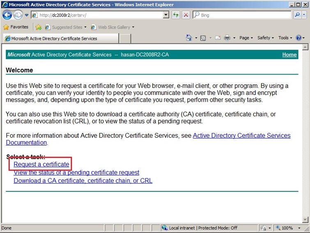The image size is (310, 233).
Task: Click Download a CA certificate, certificate chain, or CRL
Action: pos(83,180)
